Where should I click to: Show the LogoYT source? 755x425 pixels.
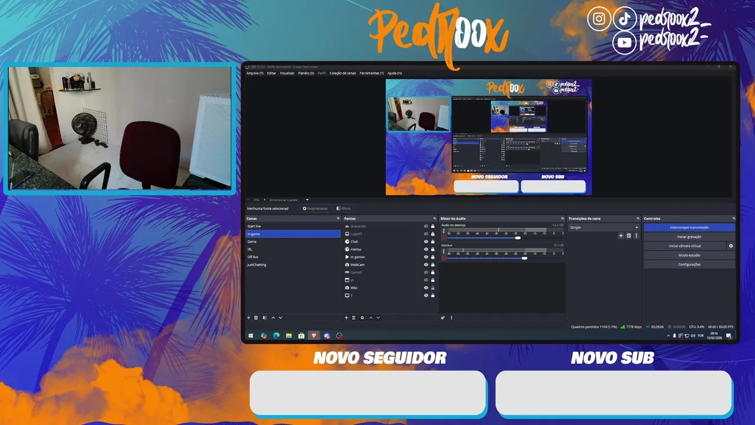point(426,234)
